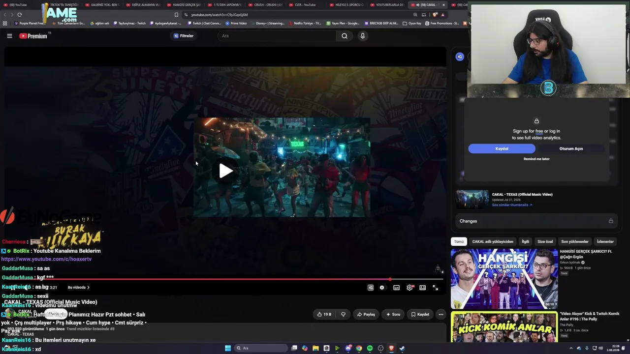Screen dimensions: 630x354
Task: Start voice search with the microphone
Action: click(363, 36)
